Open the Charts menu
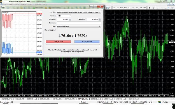The width and height of the screenshot is (175, 109). pos(23,4)
